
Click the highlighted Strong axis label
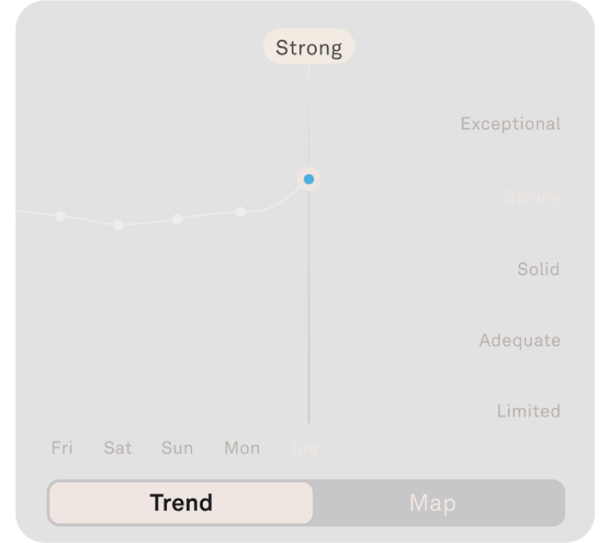click(532, 197)
